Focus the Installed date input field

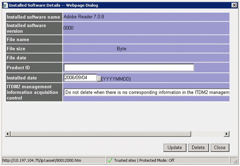tap(80, 78)
